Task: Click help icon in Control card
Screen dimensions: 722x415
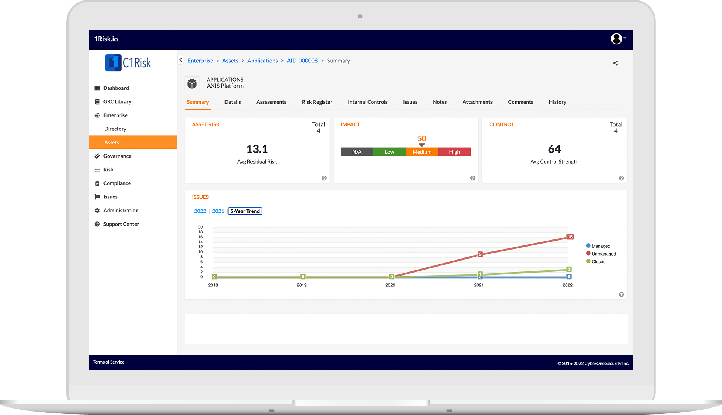Action: pos(621,178)
